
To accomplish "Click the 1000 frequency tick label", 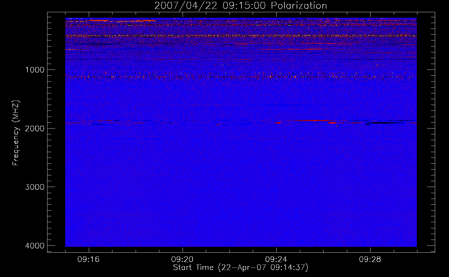I will 35,70.
